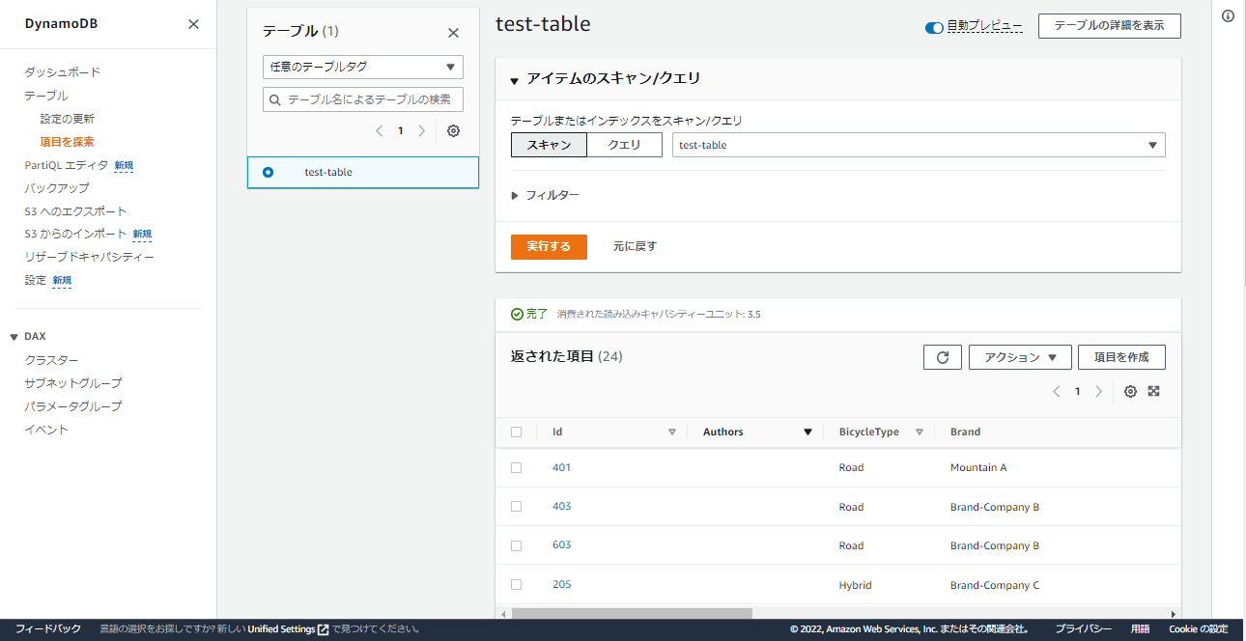
Task: Open DAX Clusters sidebar item
Action: 51,360
